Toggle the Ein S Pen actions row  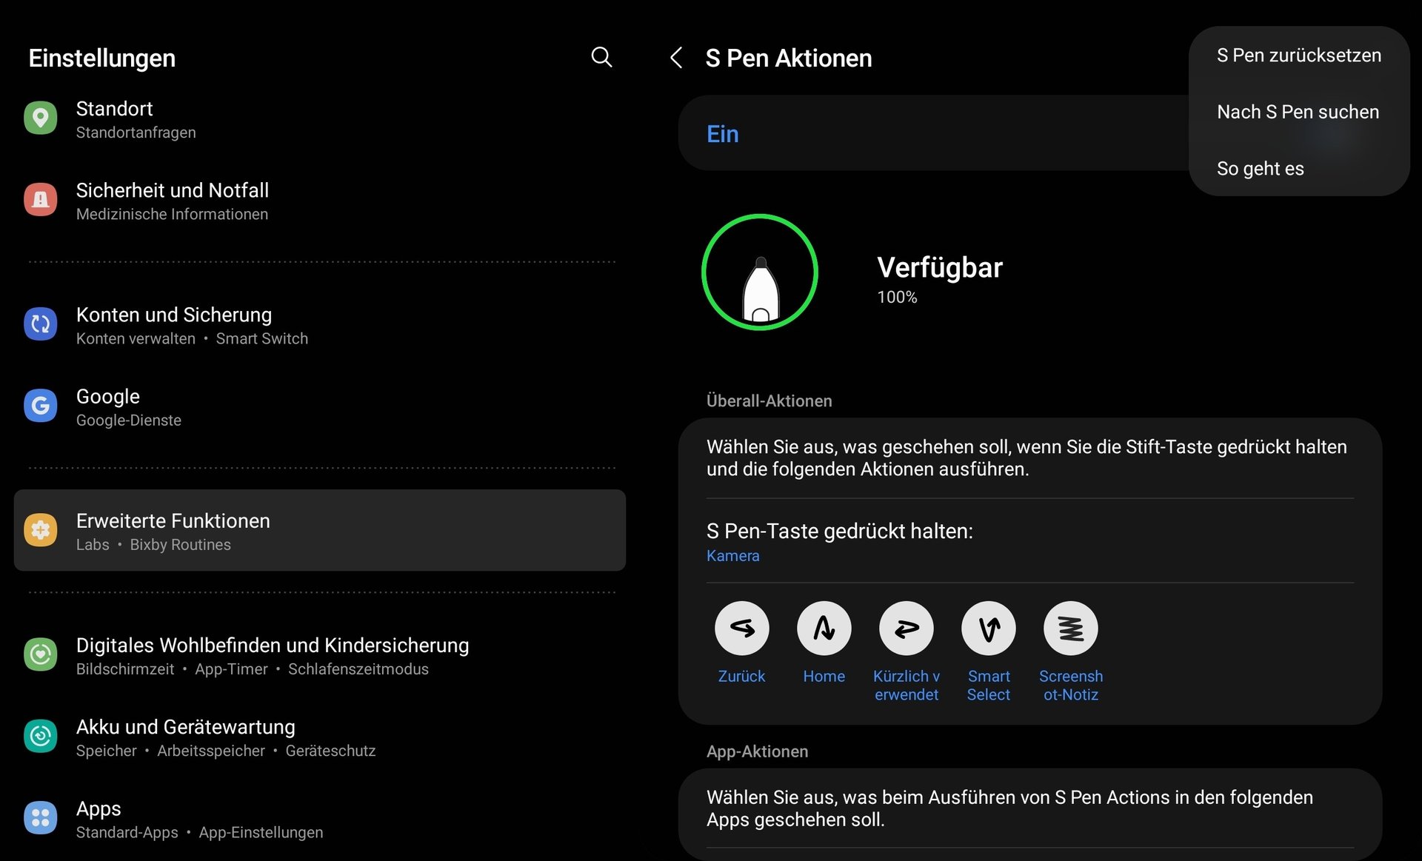tap(934, 133)
